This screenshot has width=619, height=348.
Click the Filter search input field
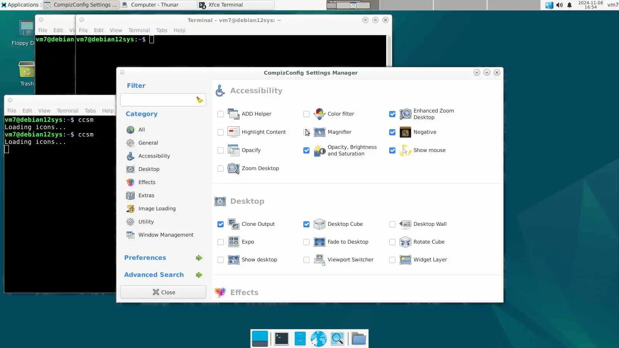click(x=163, y=100)
